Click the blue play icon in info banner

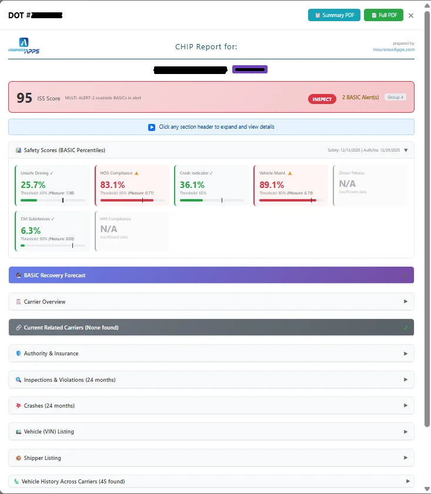click(152, 127)
